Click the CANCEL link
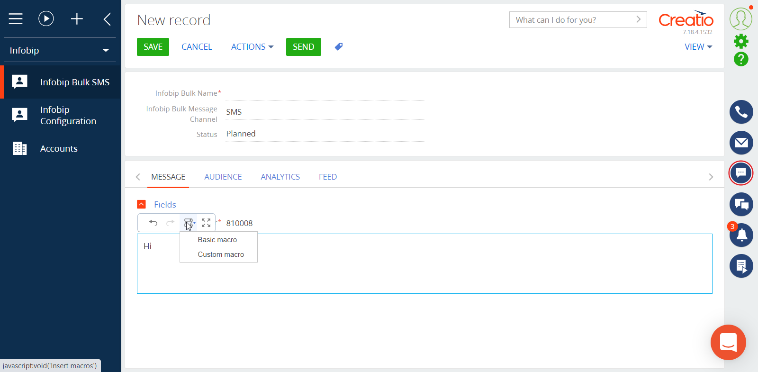 [x=197, y=47]
